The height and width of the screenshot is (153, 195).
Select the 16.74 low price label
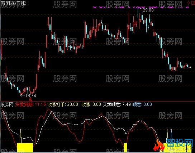(30, 96)
